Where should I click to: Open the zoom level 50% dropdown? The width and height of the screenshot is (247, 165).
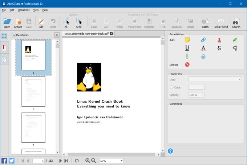(x=111, y=161)
